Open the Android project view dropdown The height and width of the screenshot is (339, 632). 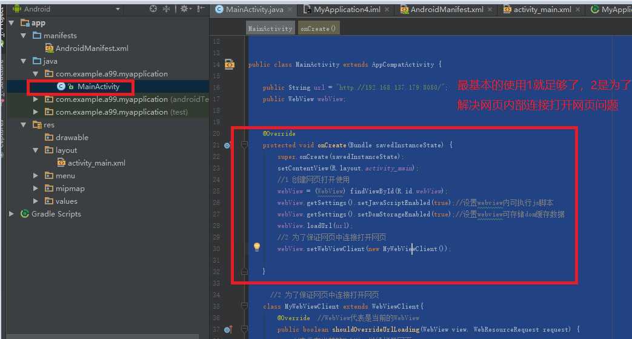[x=118, y=9]
